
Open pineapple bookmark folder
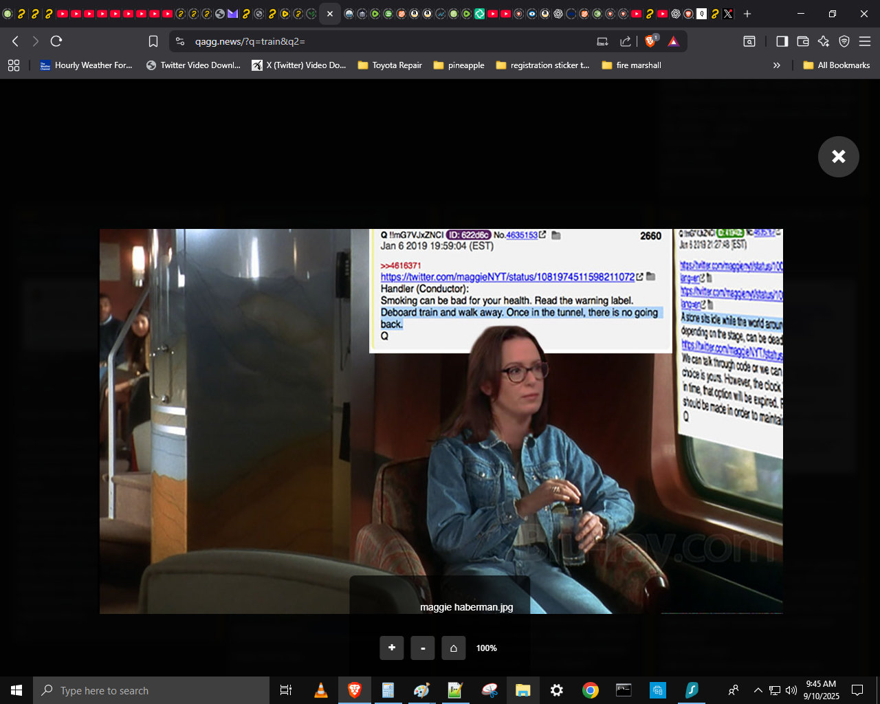(459, 65)
